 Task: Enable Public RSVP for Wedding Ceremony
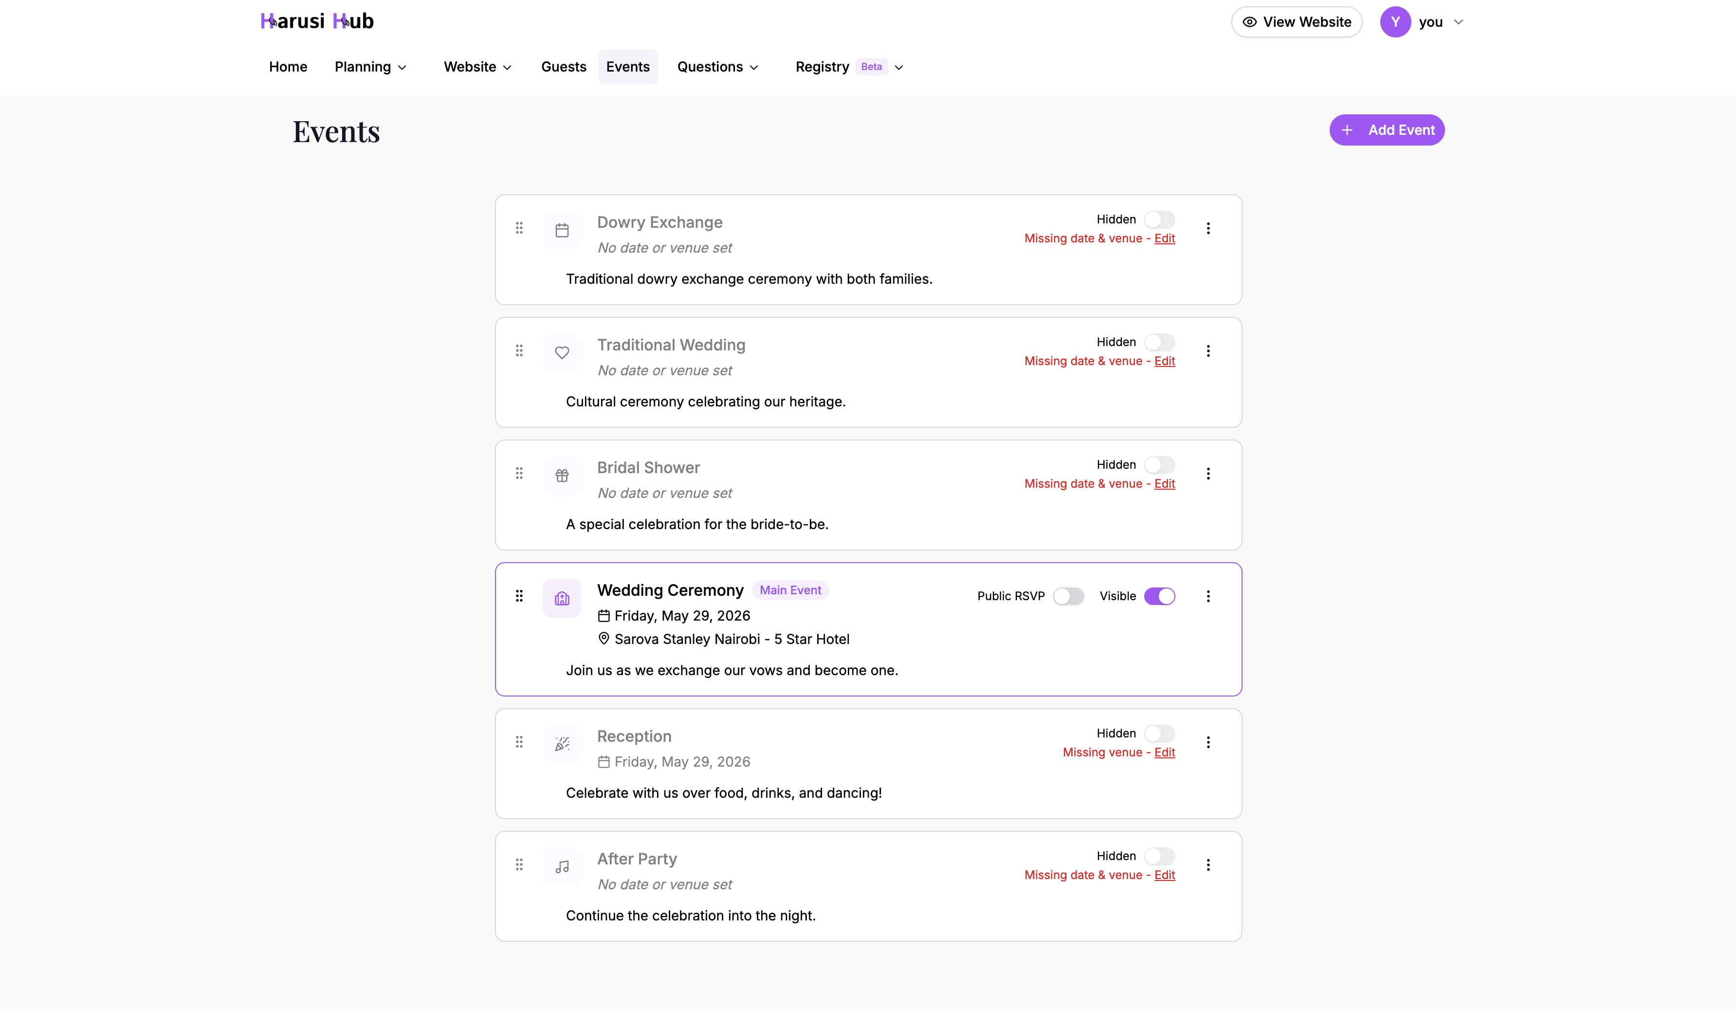coord(1068,596)
